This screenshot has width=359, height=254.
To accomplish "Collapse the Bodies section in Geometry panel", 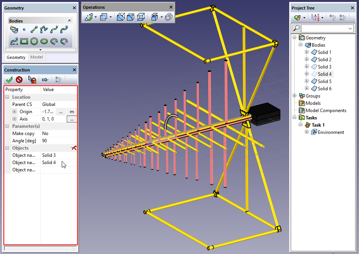I will [69, 21].
